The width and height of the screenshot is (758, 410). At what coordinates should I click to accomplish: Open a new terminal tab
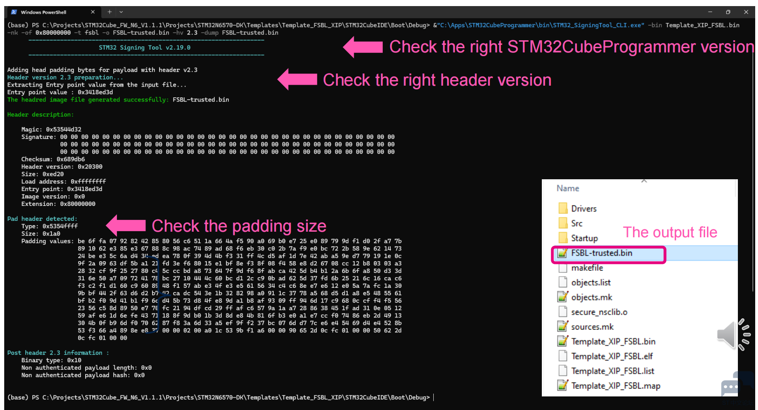click(109, 12)
